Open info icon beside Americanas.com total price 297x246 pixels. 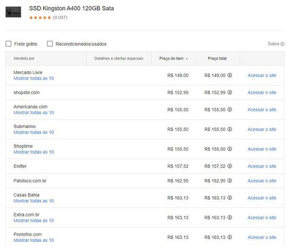pos(230,110)
